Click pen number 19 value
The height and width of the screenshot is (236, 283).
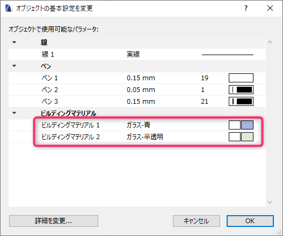(205, 78)
